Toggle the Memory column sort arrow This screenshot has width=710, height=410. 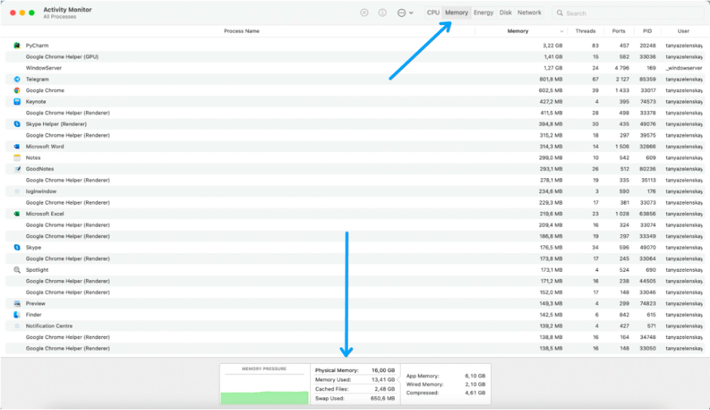(x=561, y=31)
